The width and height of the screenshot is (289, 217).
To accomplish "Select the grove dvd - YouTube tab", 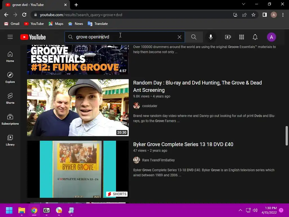I will tap(36, 5).
